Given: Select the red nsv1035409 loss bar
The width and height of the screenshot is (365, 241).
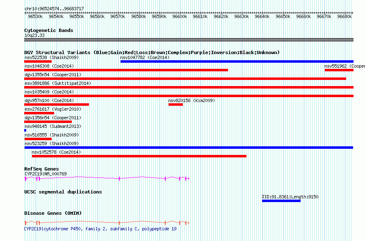Looking at the screenshot, I should [x=189, y=96].
